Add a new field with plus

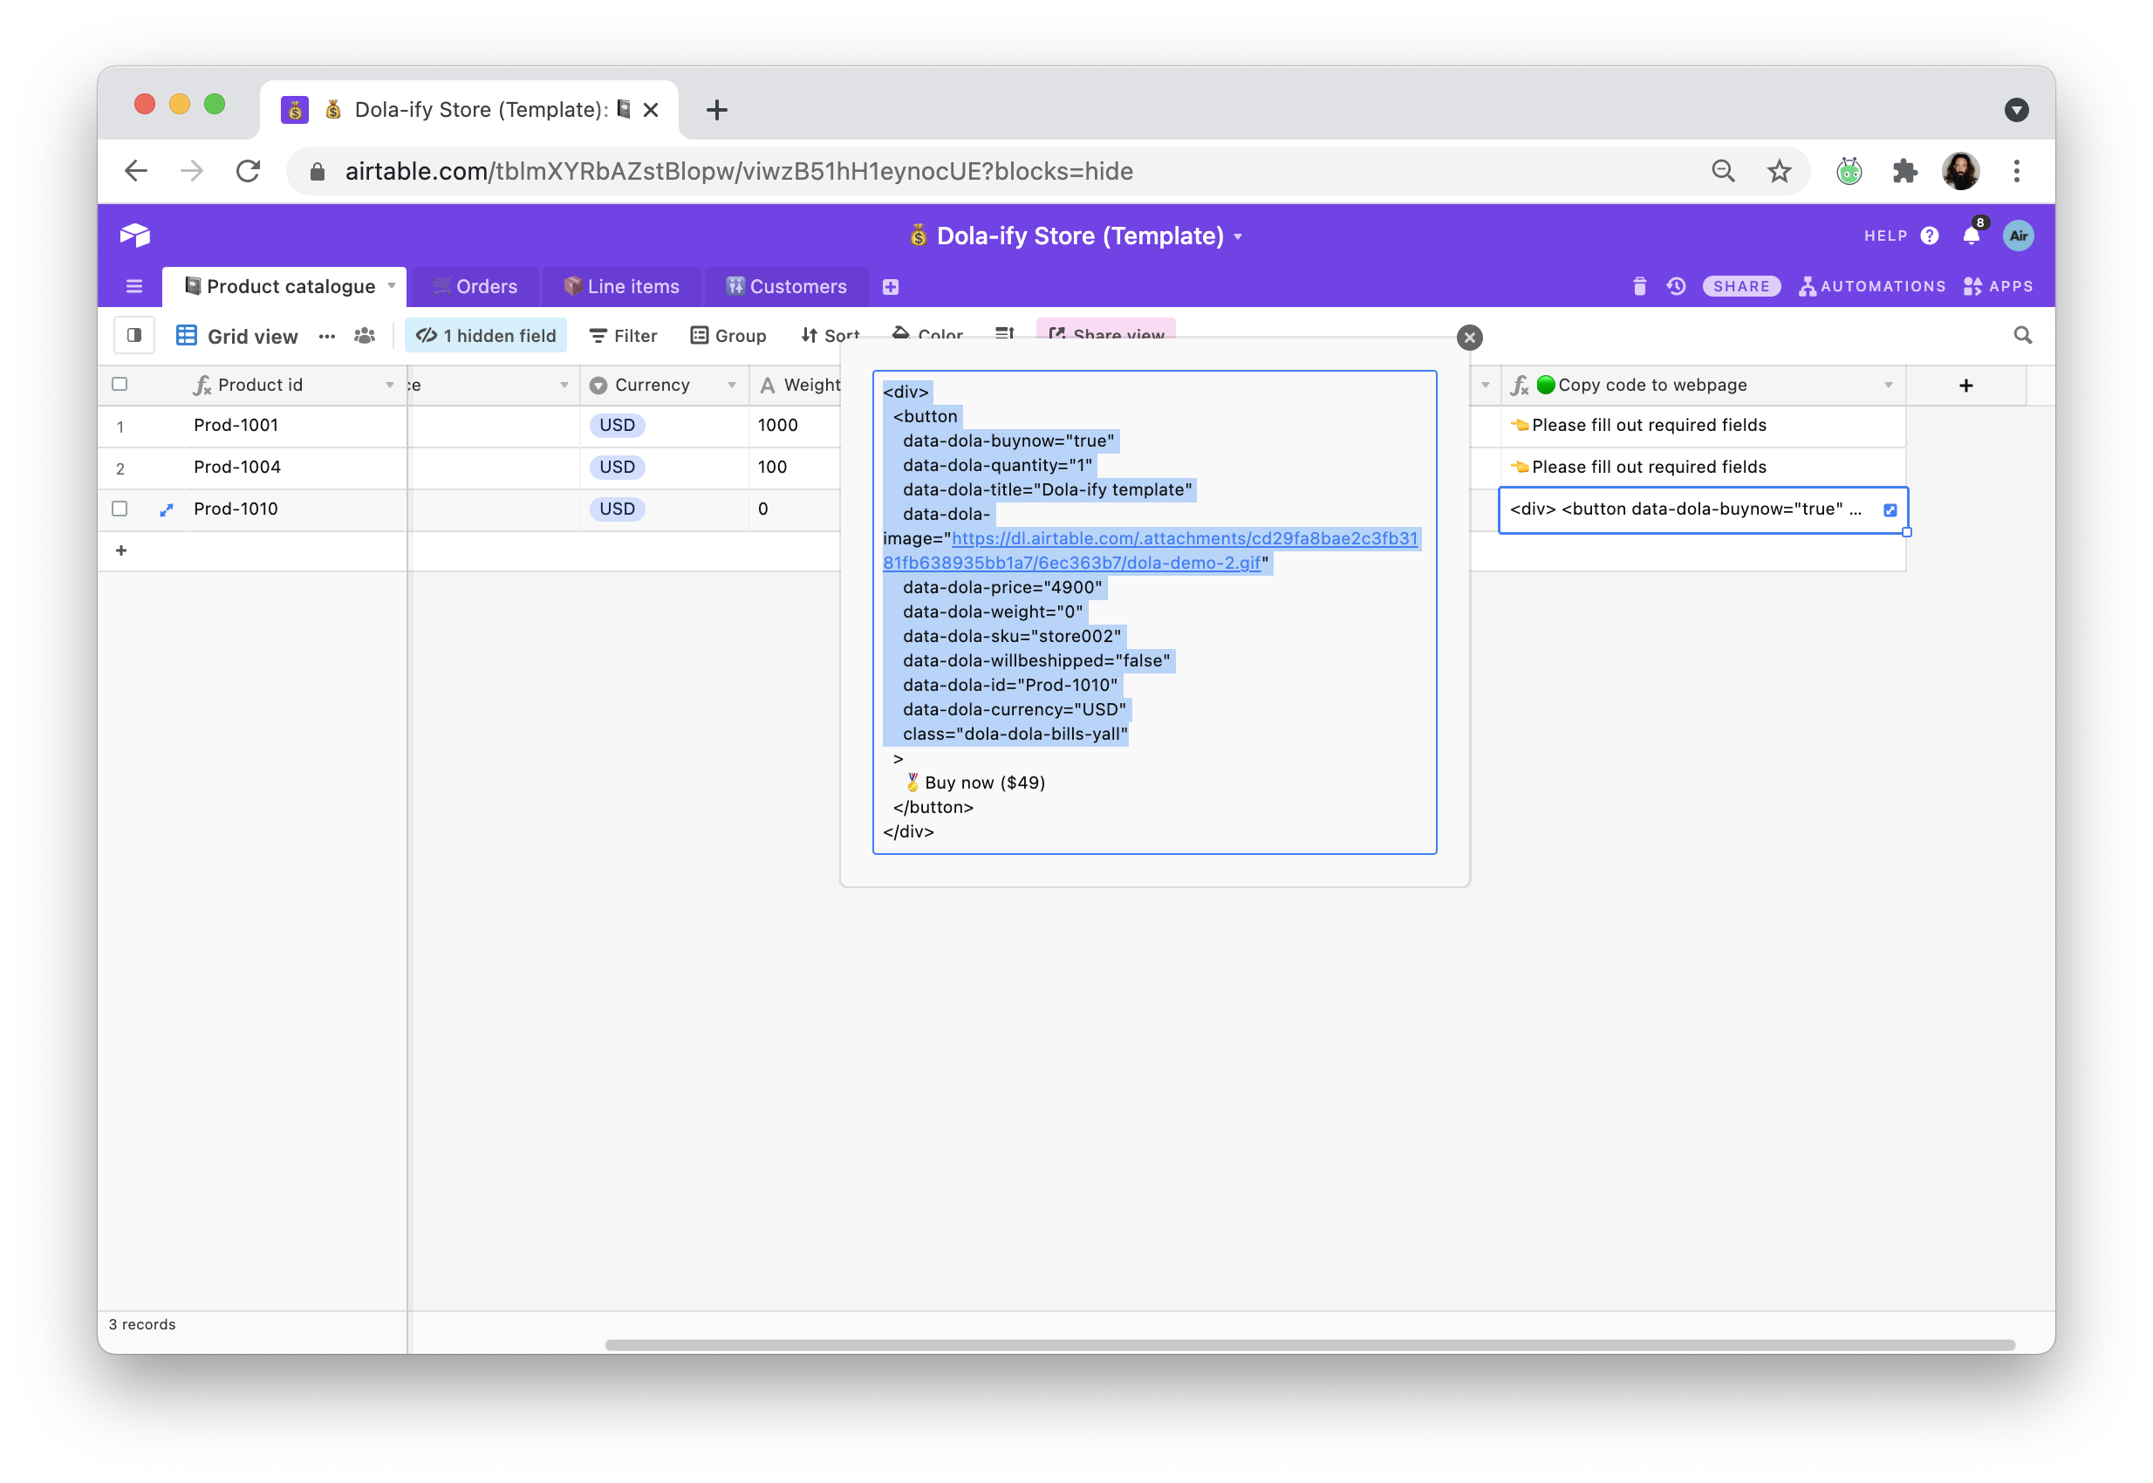(x=1965, y=386)
